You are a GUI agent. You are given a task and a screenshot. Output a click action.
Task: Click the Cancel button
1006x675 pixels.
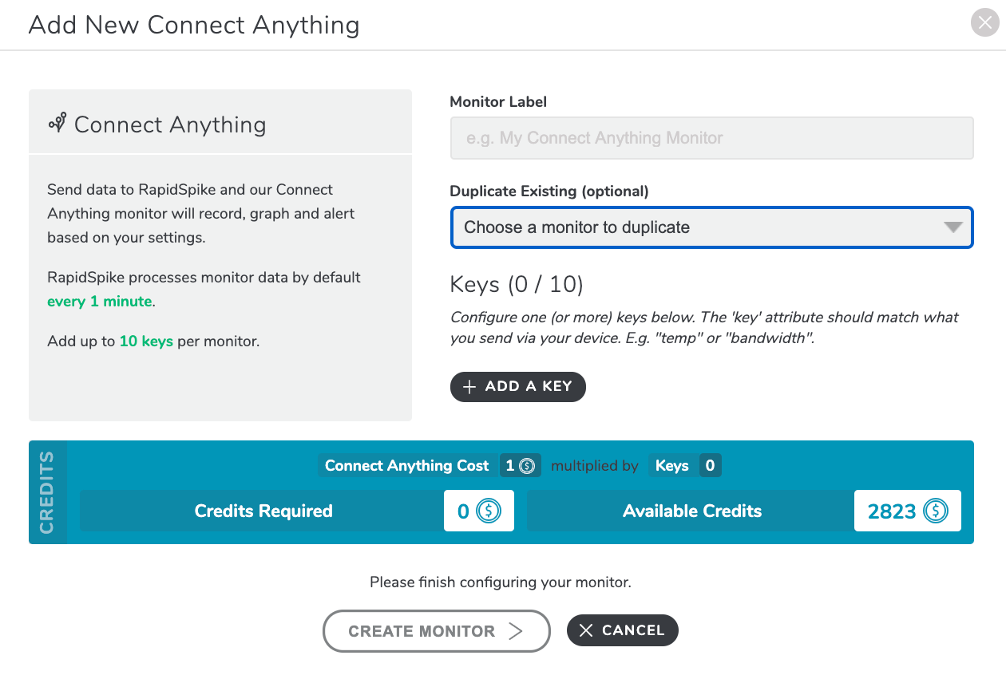coord(622,630)
